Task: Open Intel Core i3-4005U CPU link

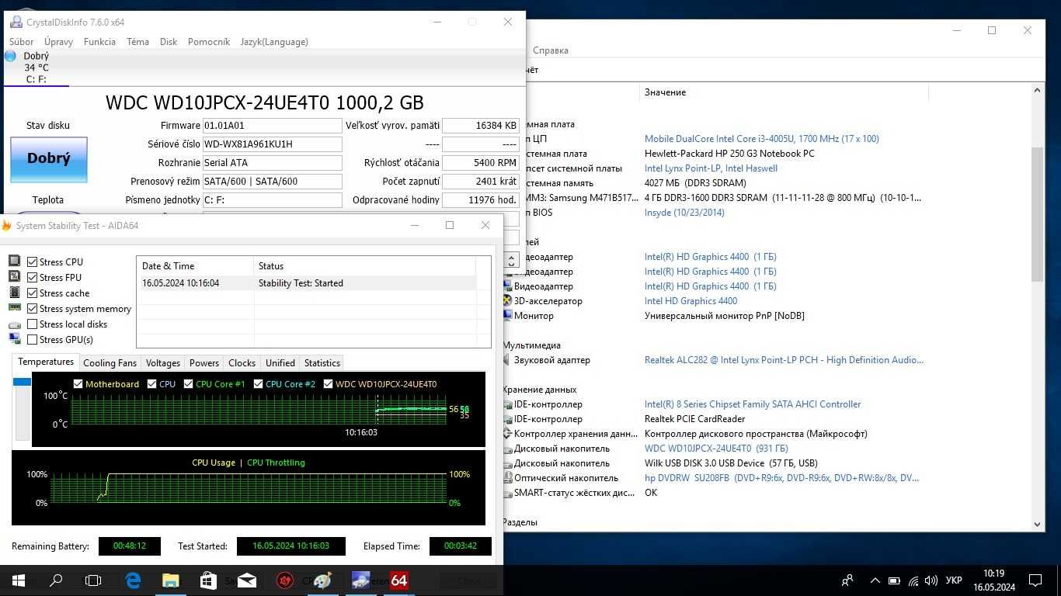Action: pyautogui.click(x=761, y=139)
